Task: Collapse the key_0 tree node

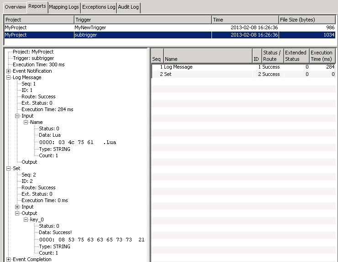Action: [26, 219]
